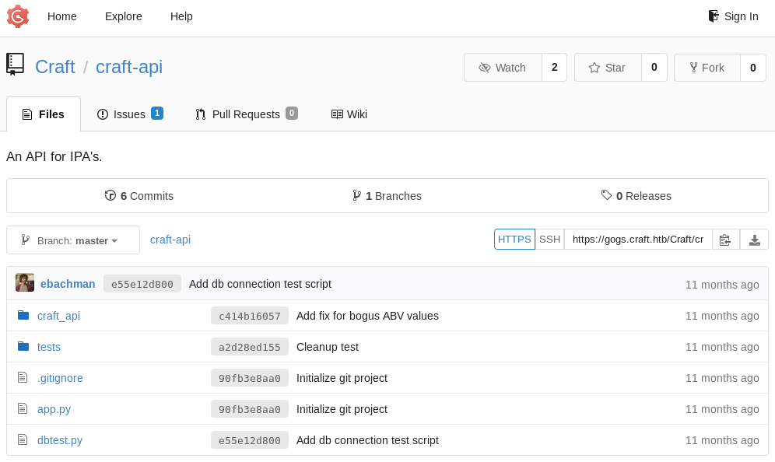775x462 pixels.
Task: Open the Home menu item
Action: [61, 16]
